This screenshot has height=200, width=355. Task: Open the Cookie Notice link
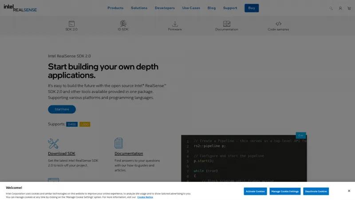pos(145,197)
